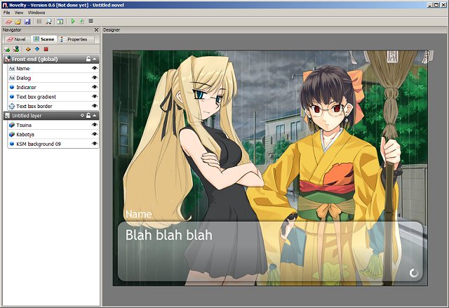Click the 'Name' text in the designer
The width and height of the screenshot is (449, 308).
tap(139, 214)
